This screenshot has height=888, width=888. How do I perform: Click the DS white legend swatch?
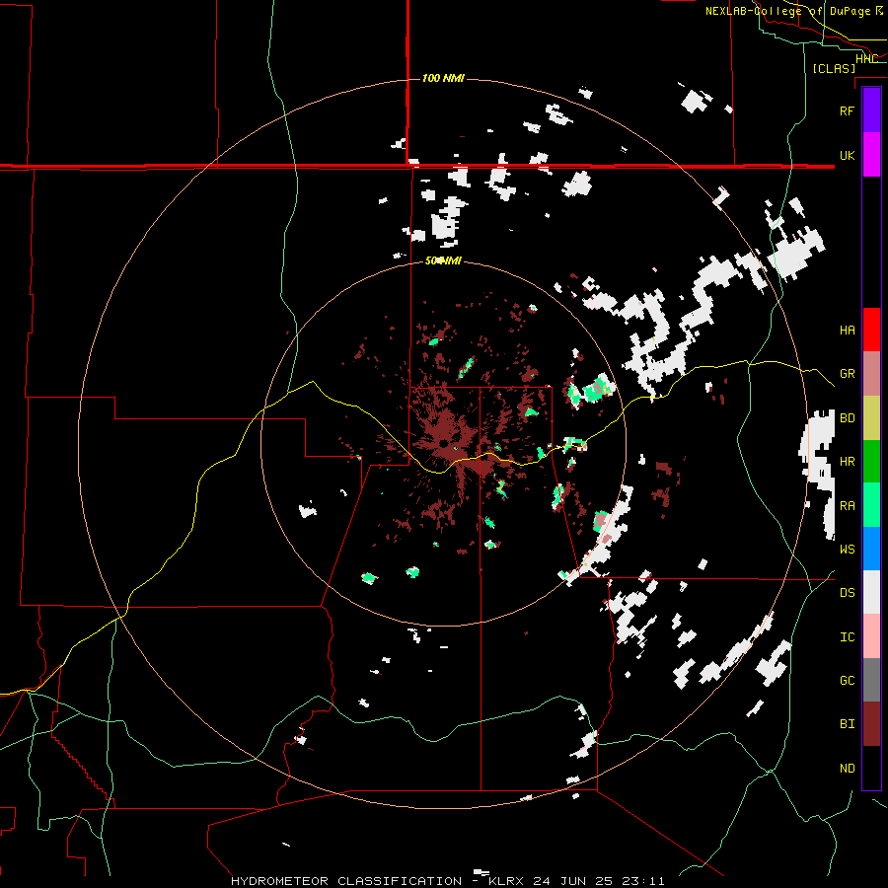click(x=871, y=592)
